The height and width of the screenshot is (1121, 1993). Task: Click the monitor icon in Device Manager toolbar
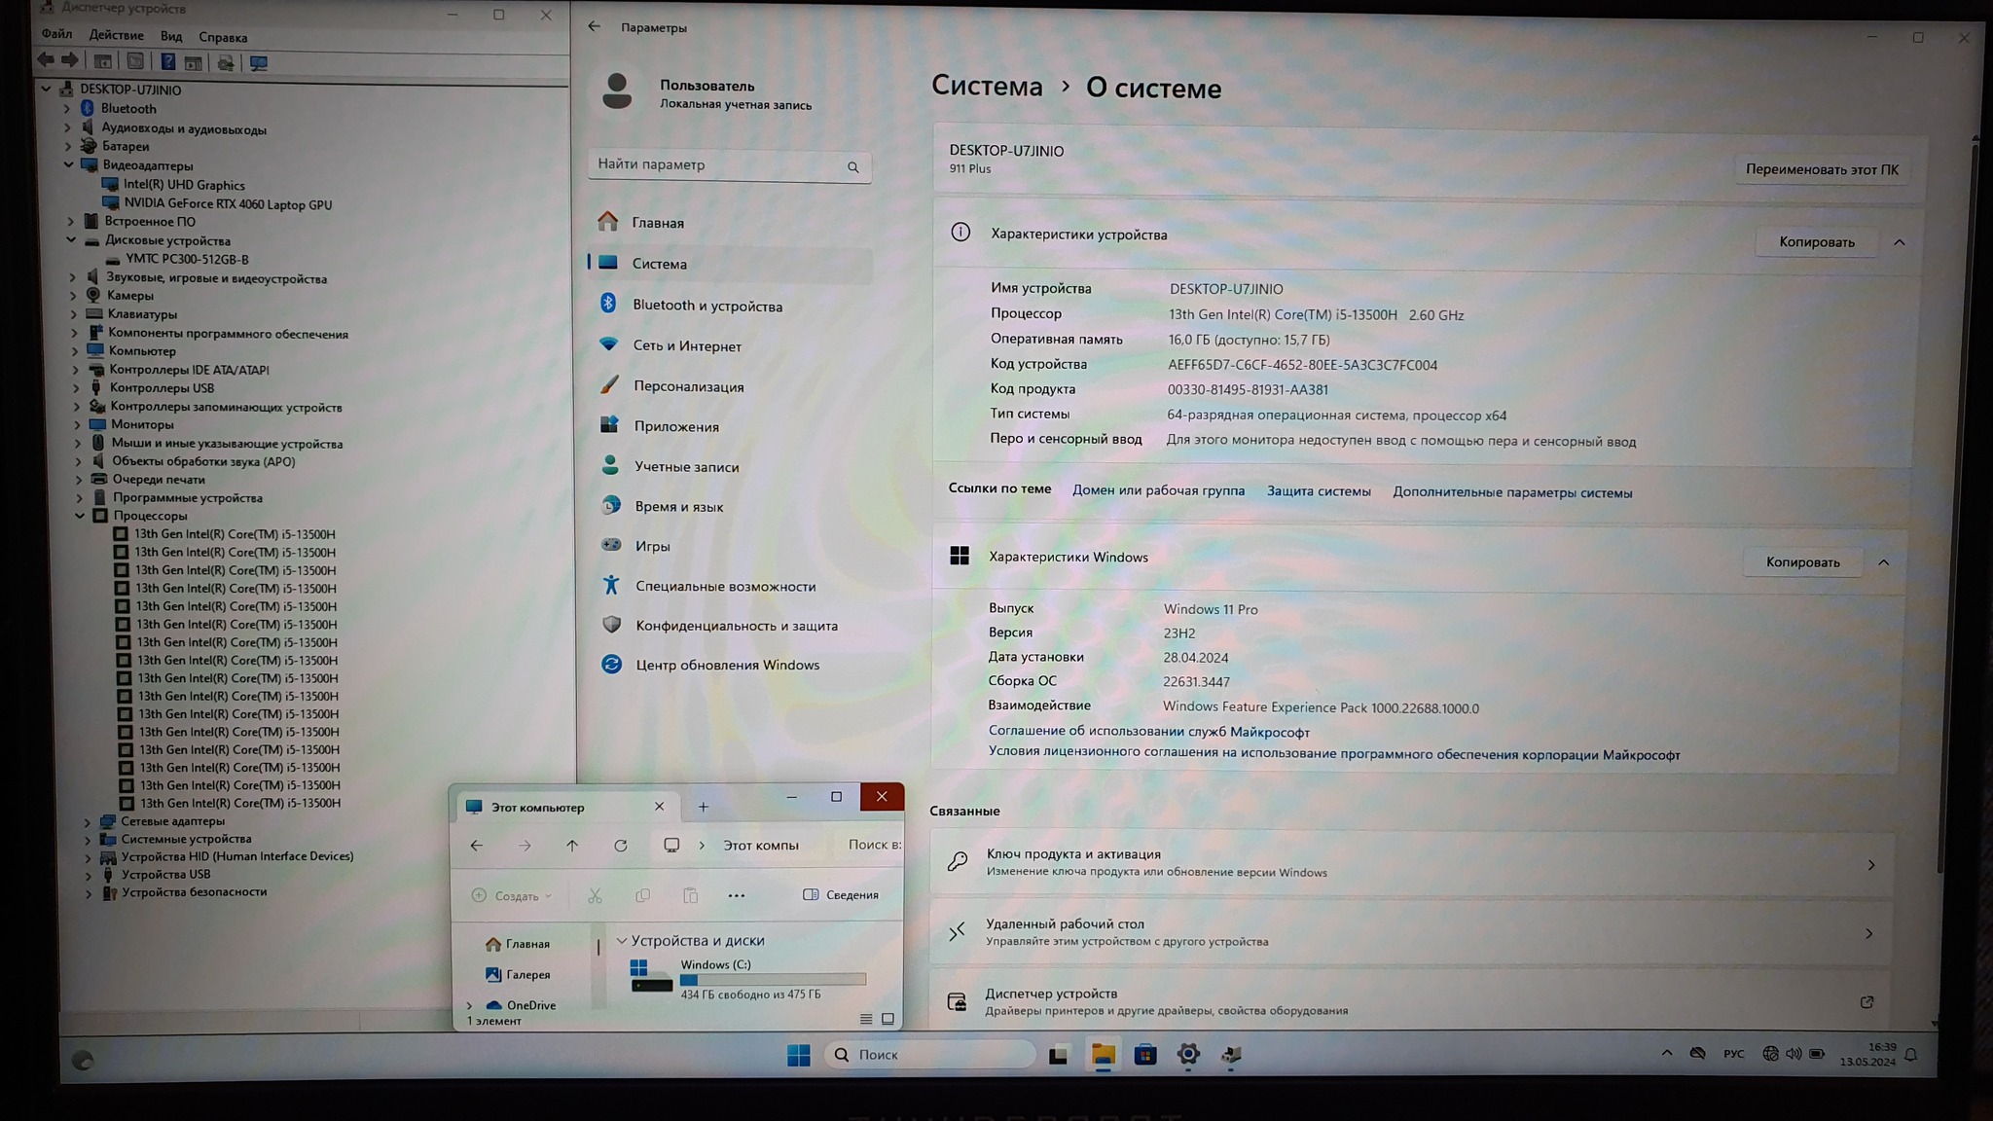pos(259,63)
